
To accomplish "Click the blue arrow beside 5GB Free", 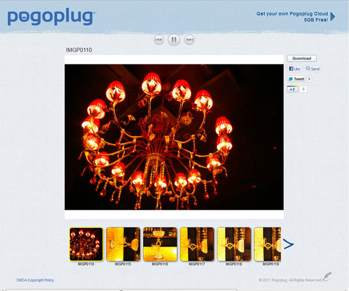I will pyautogui.click(x=333, y=17).
